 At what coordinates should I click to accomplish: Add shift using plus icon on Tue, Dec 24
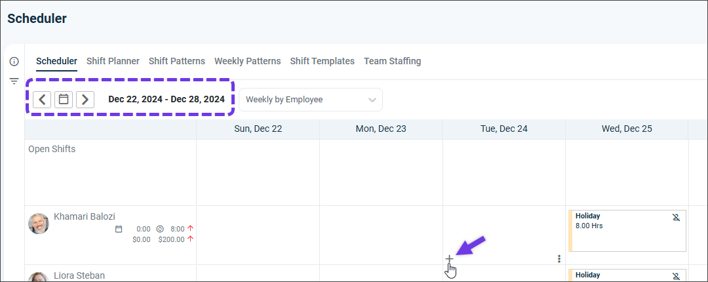(449, 258)
